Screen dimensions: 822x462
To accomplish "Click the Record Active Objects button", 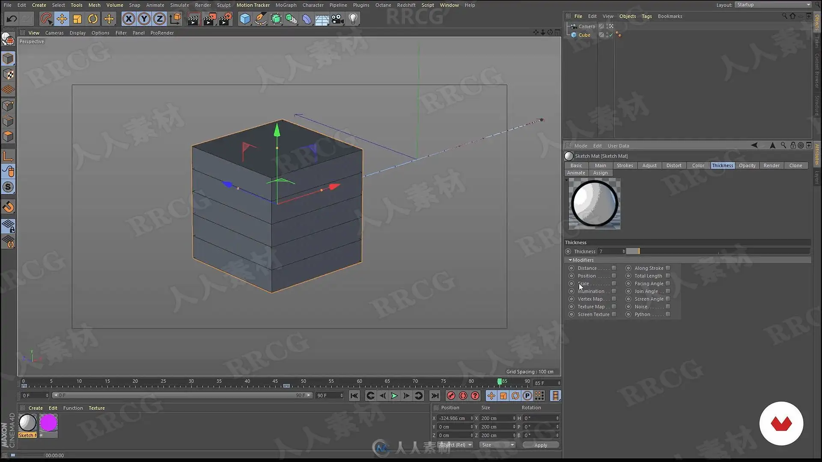I will pos(451,396).
